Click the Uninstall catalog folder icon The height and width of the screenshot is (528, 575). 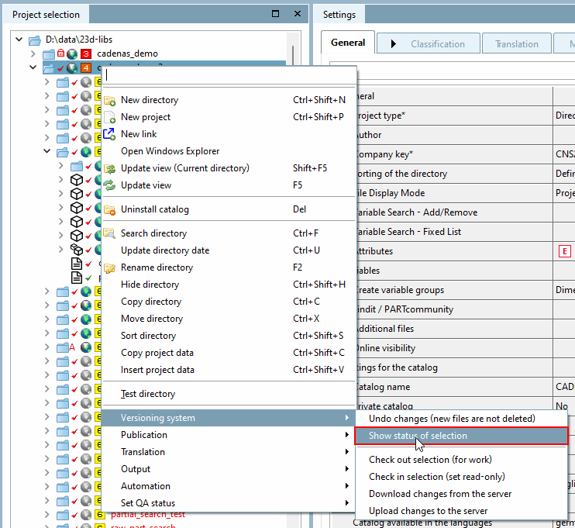point(109,209)
